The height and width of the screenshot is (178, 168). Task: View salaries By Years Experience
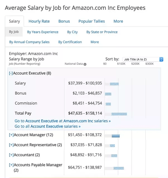click(43, 32)
